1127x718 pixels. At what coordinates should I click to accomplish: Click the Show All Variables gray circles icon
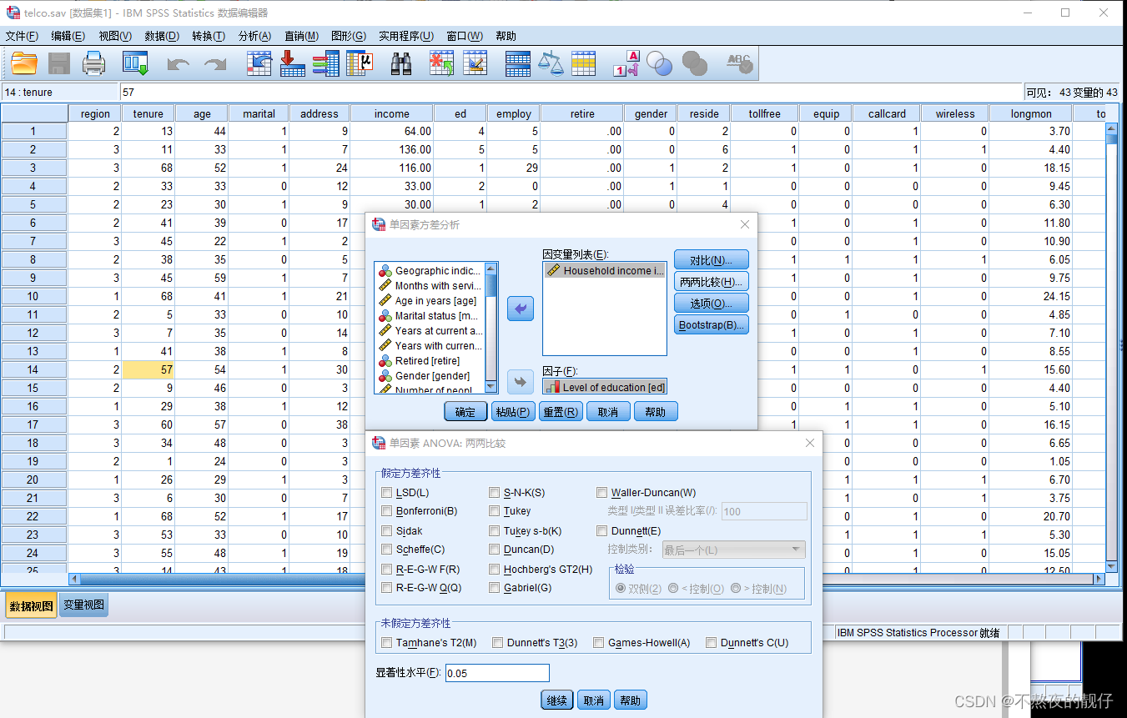694,63
